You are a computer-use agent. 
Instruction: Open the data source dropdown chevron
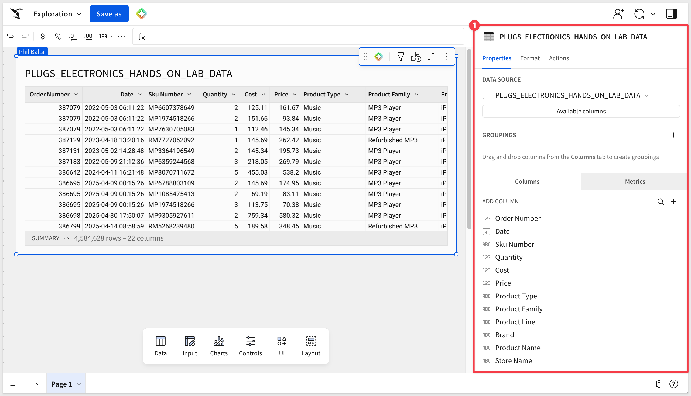646,95
